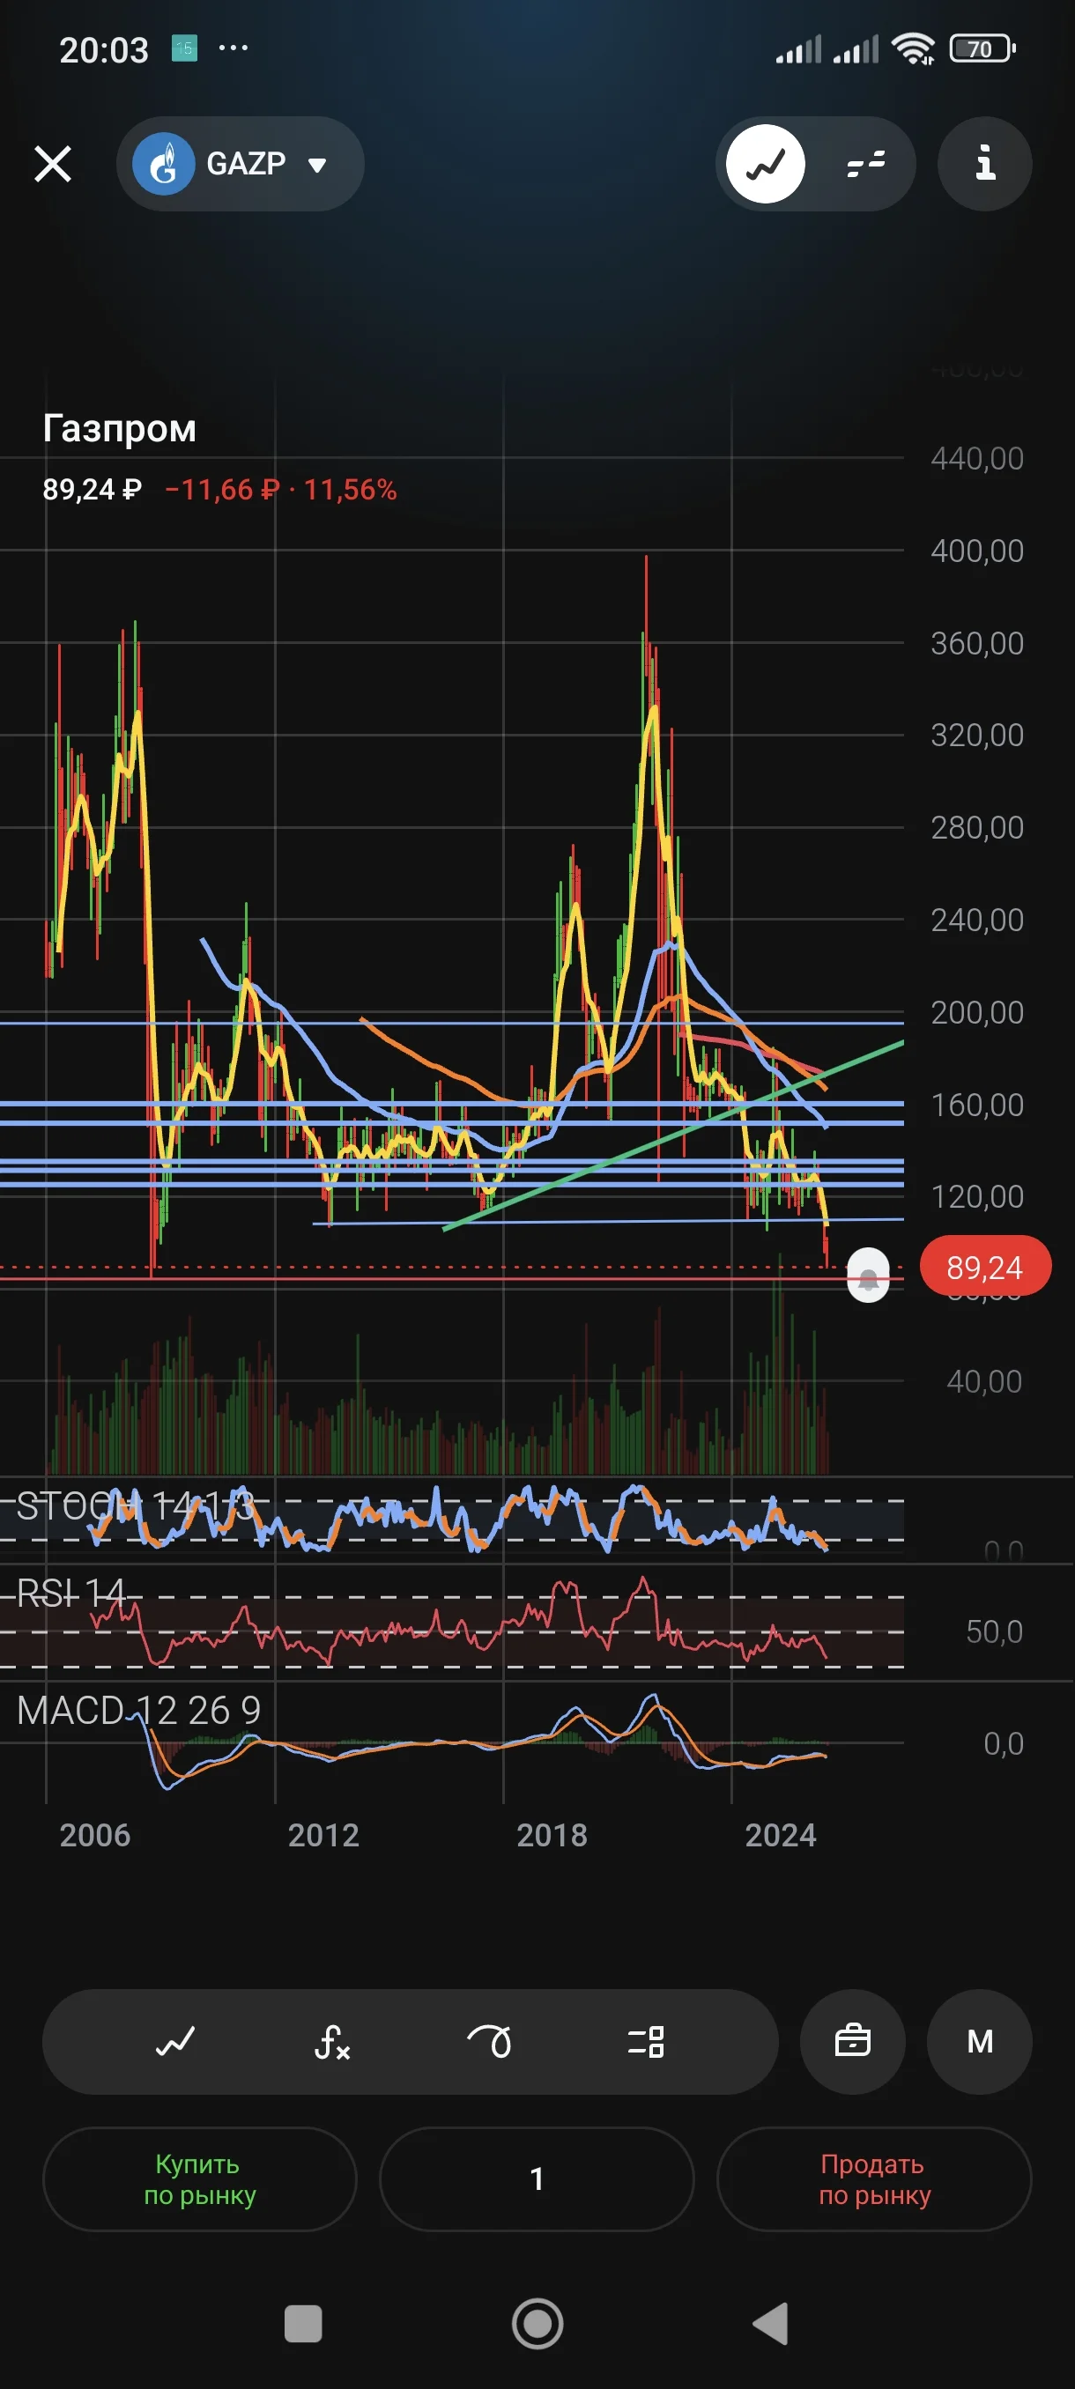This screenshot has height=2389, width=1075.
Task: Select the RSI 14 indicator label
Action: pyautogui.click(x=70, y=1594)
